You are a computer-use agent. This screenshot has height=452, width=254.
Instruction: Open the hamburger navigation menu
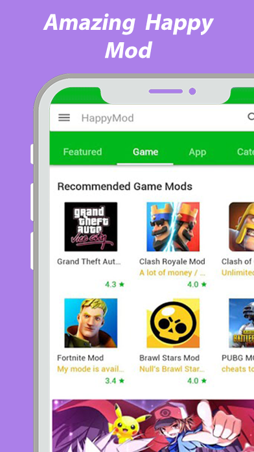coord(64,118)
